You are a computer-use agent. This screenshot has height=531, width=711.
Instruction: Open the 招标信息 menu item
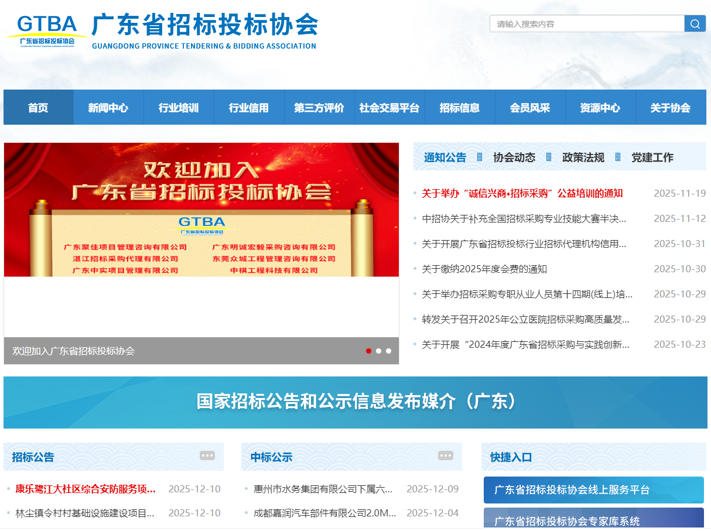[x=460, y=108]
